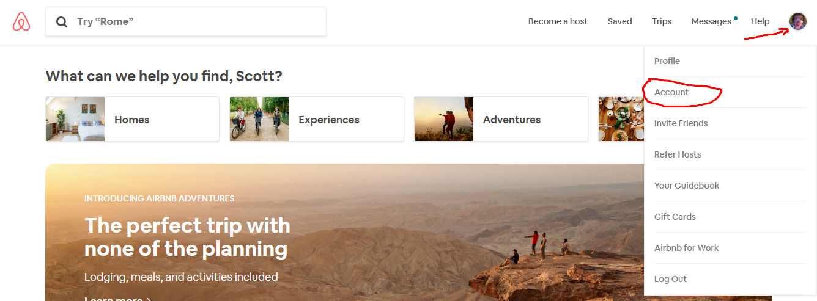Screen dimensions: 817x301
Task: Click the search magnifier icon
Action: click(x=62, y=22)
